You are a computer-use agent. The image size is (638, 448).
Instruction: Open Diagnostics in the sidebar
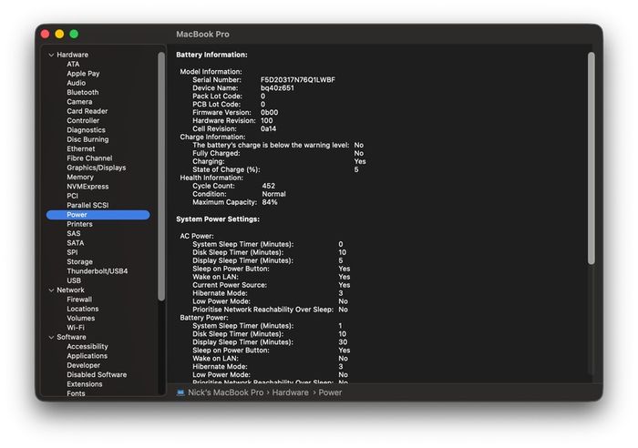click(x=86, y=130)
